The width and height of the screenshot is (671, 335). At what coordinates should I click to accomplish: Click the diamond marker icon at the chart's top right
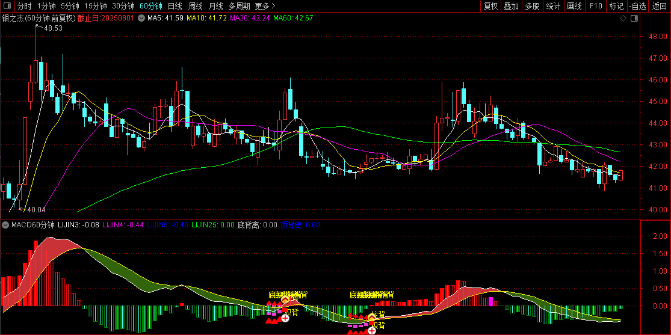623,19
